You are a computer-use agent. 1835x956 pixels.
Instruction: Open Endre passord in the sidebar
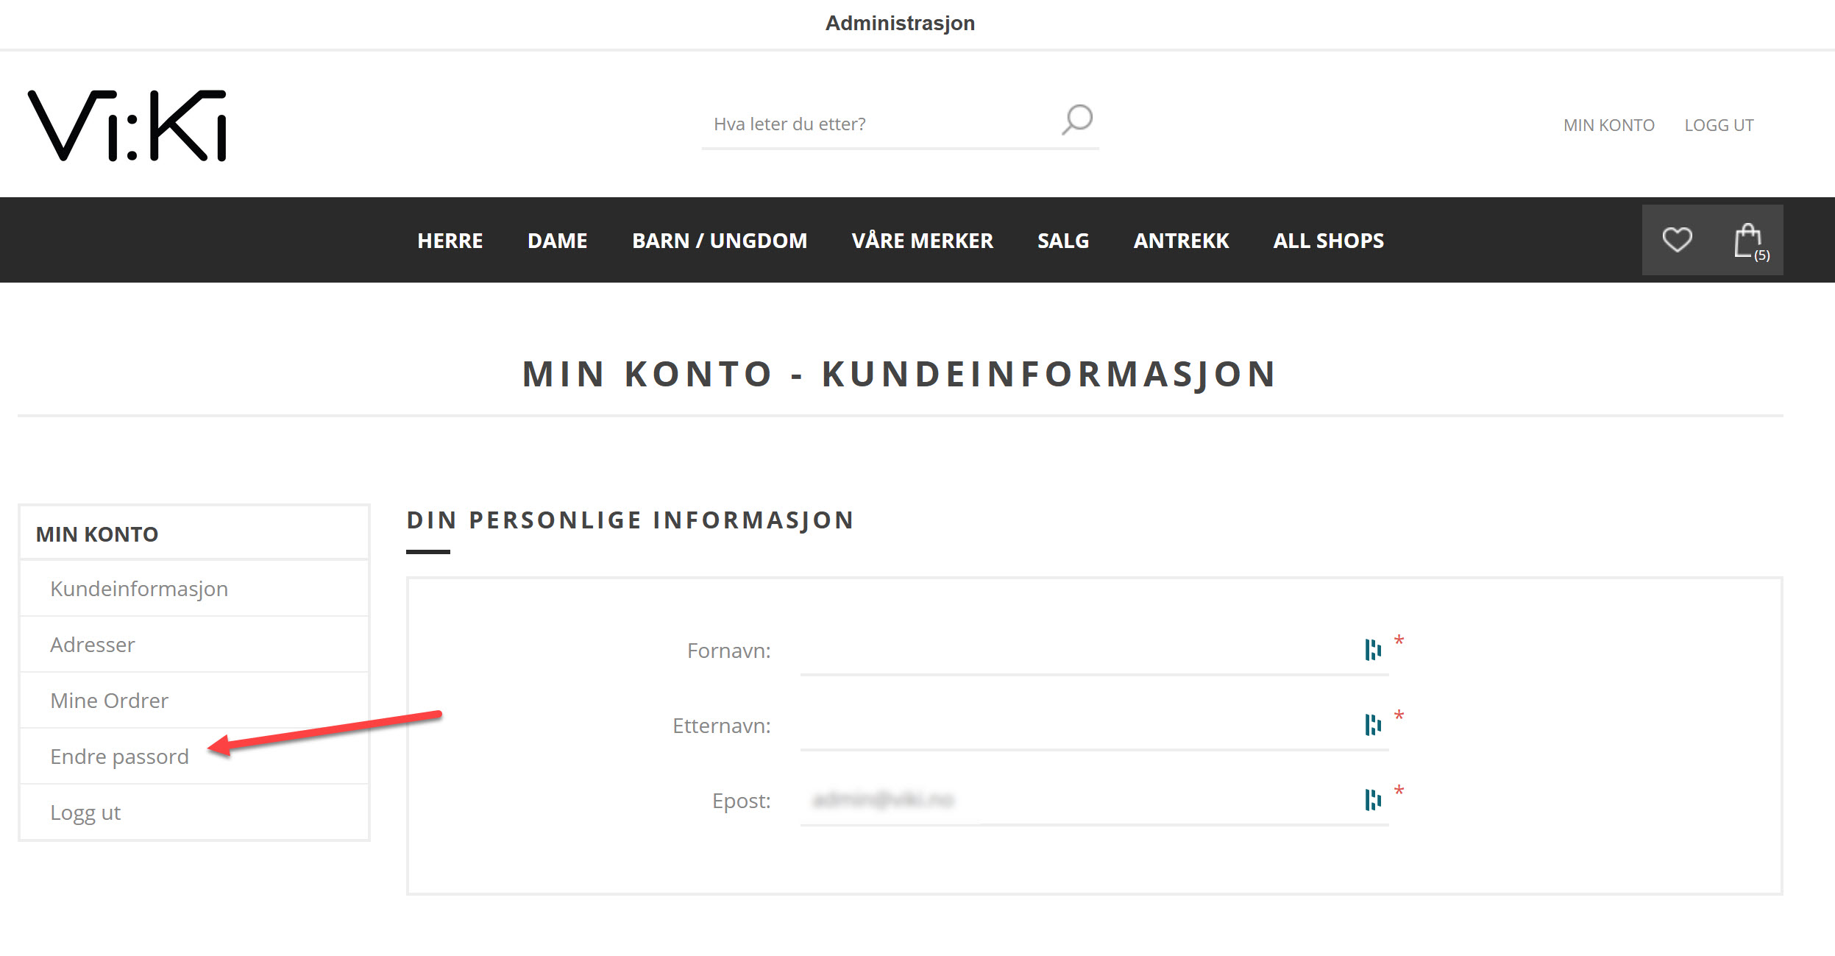pos(118,756)
